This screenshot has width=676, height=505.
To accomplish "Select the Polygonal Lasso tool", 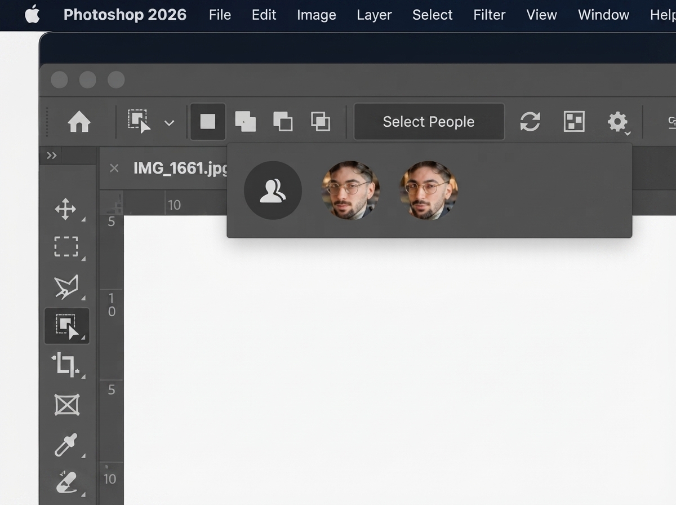I will tap(66, 286).
